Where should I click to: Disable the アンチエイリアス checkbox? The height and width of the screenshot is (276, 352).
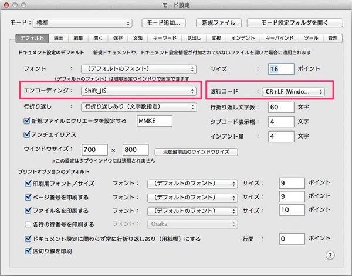26,135
